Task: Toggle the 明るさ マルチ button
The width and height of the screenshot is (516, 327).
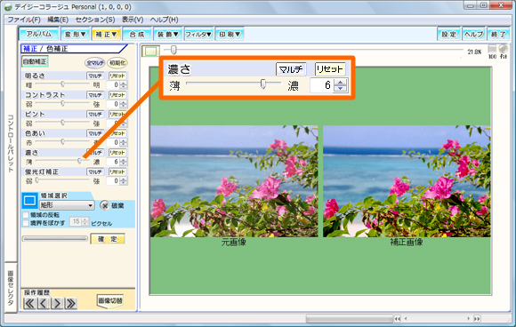Action: pos(95,76)
